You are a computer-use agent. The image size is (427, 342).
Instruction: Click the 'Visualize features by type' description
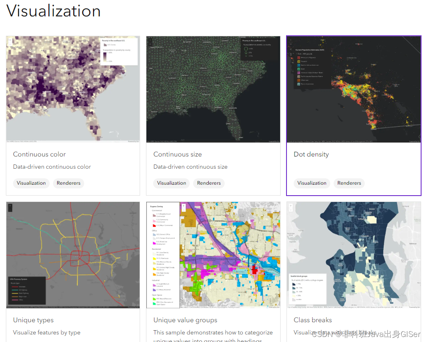pos(47,332)
